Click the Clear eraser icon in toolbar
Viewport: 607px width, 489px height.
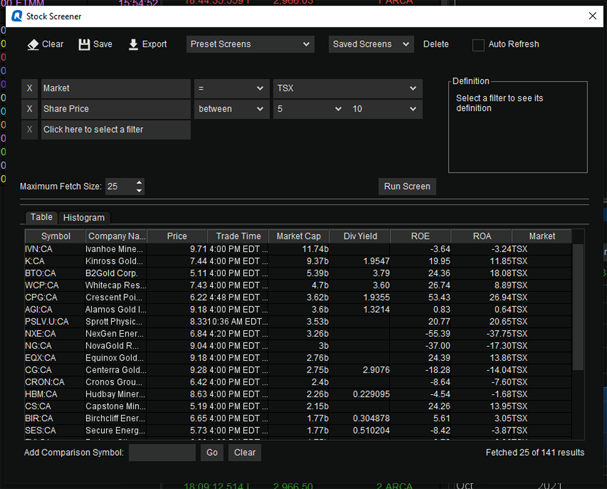click(x=33, y=45)
